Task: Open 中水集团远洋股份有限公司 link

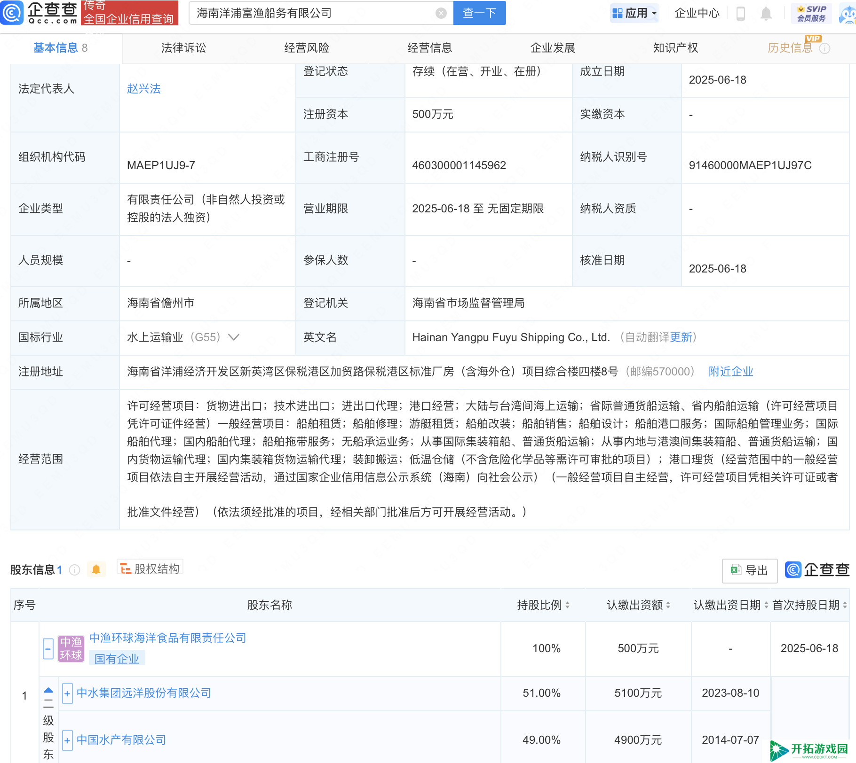Action: coord(144,693)
